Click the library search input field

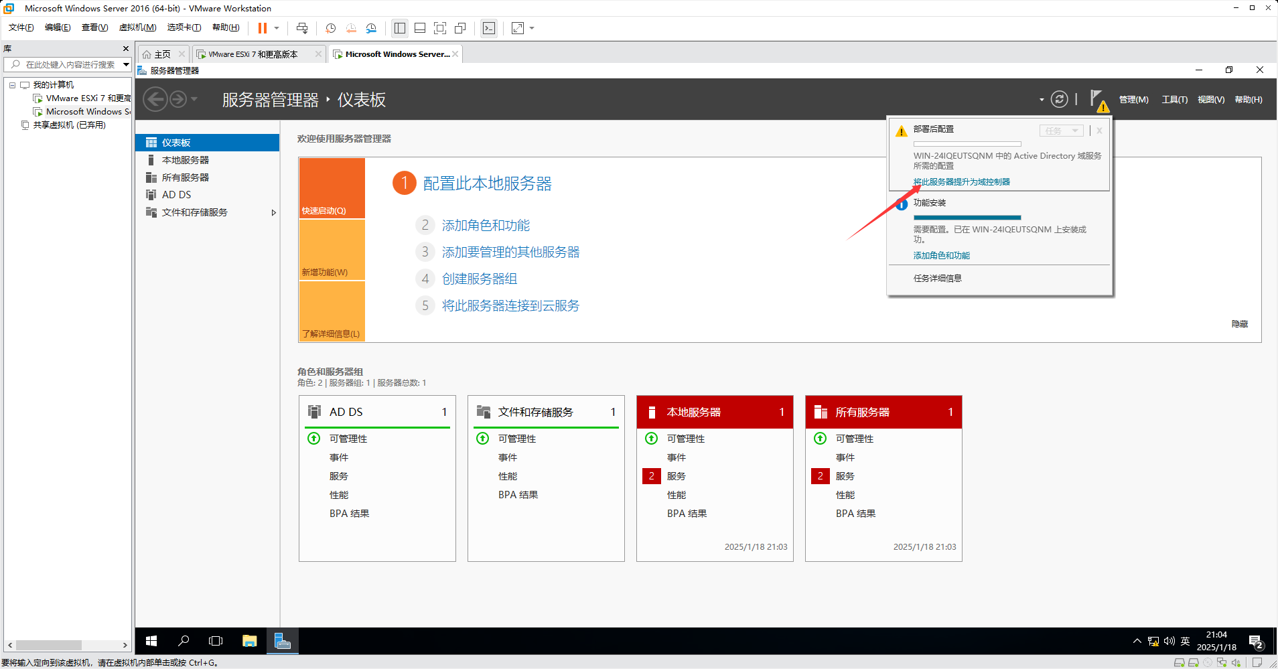(x=70, y=65)
